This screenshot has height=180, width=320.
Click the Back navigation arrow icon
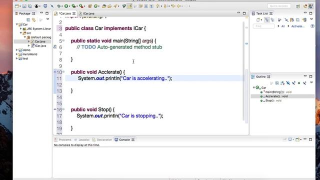(x=179, y=6)
